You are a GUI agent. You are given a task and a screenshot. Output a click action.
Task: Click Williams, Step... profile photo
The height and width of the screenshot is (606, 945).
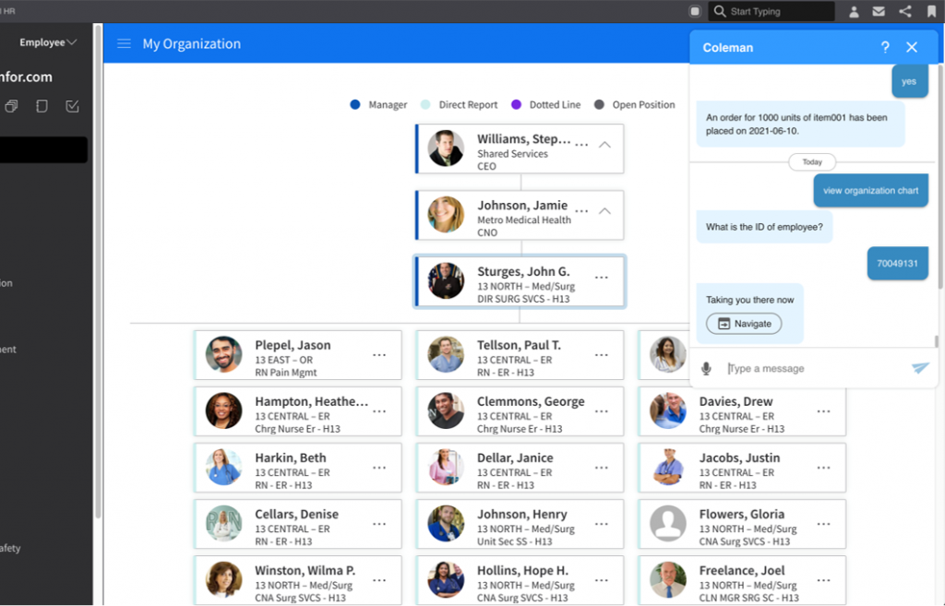pos(446,149)
